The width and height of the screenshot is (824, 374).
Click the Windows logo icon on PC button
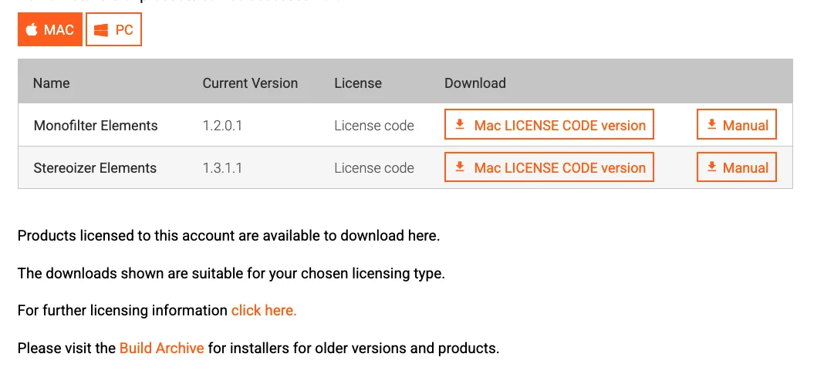[x=101, y=30]
